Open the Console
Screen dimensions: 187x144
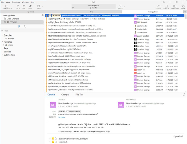[166, 7]
